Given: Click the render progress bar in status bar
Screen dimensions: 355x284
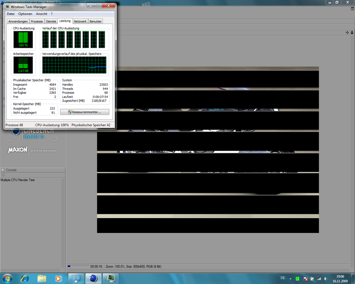Looking at the screenshot, I should point(78,266).
